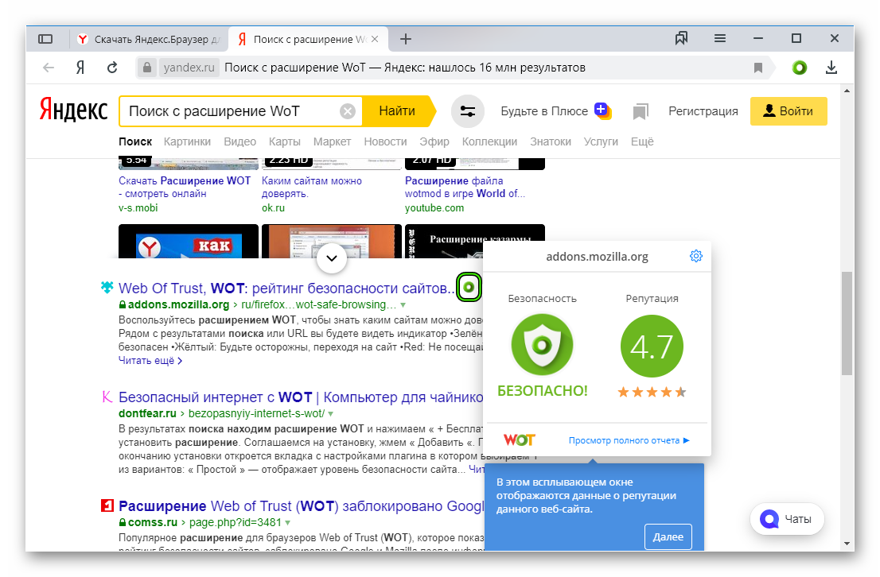880x577 pixels.
Task: Open the bookmarks manager icon in title bar
Action: click(x=681, y=38)
